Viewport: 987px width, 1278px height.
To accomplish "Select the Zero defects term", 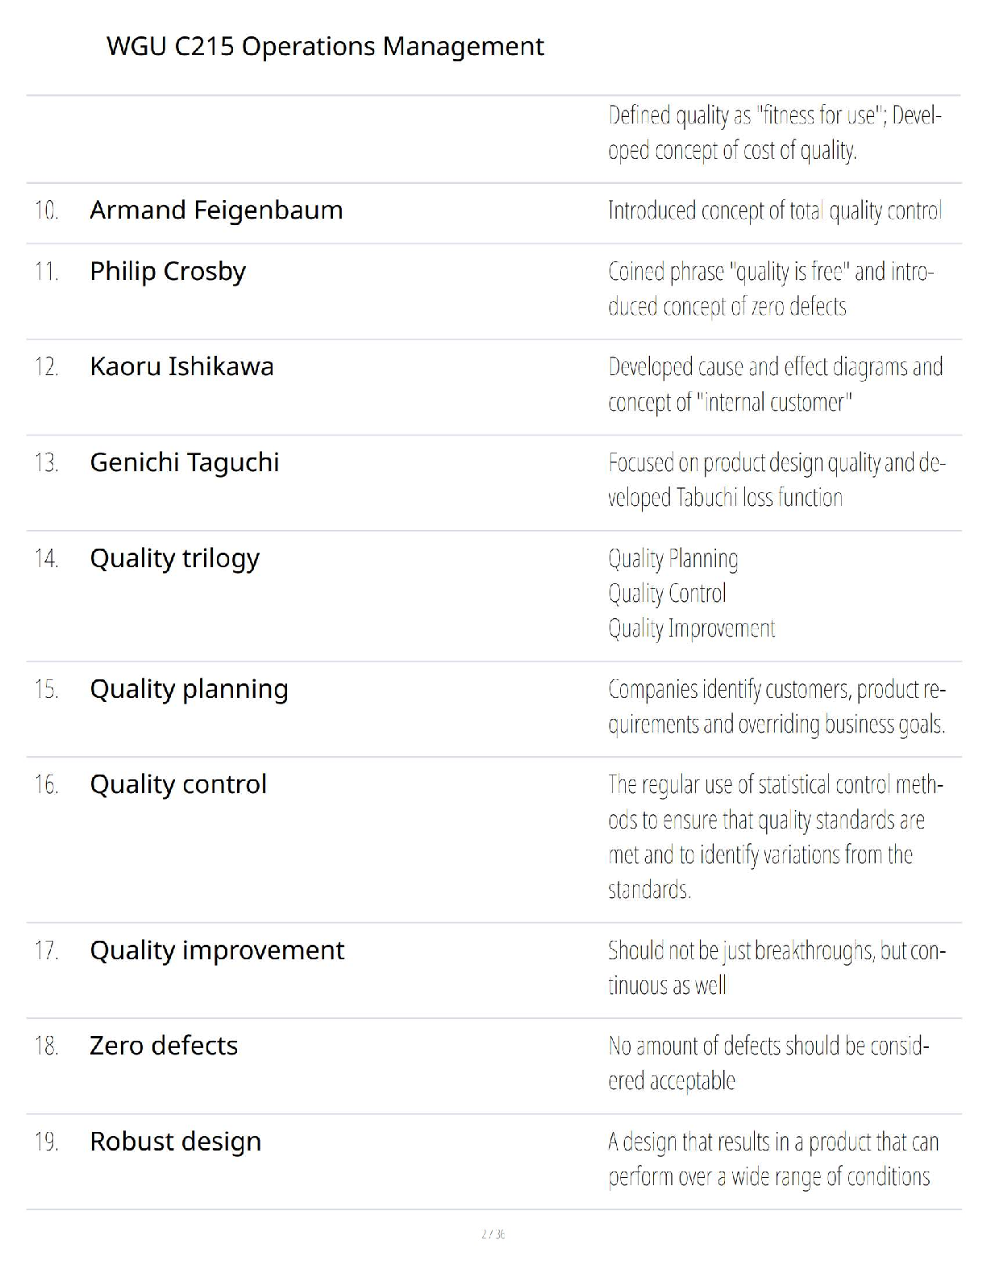I will tap(164, 1046).
